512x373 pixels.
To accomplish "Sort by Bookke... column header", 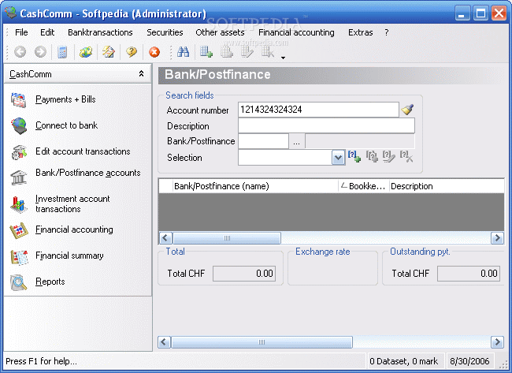I will coord(364,186).
